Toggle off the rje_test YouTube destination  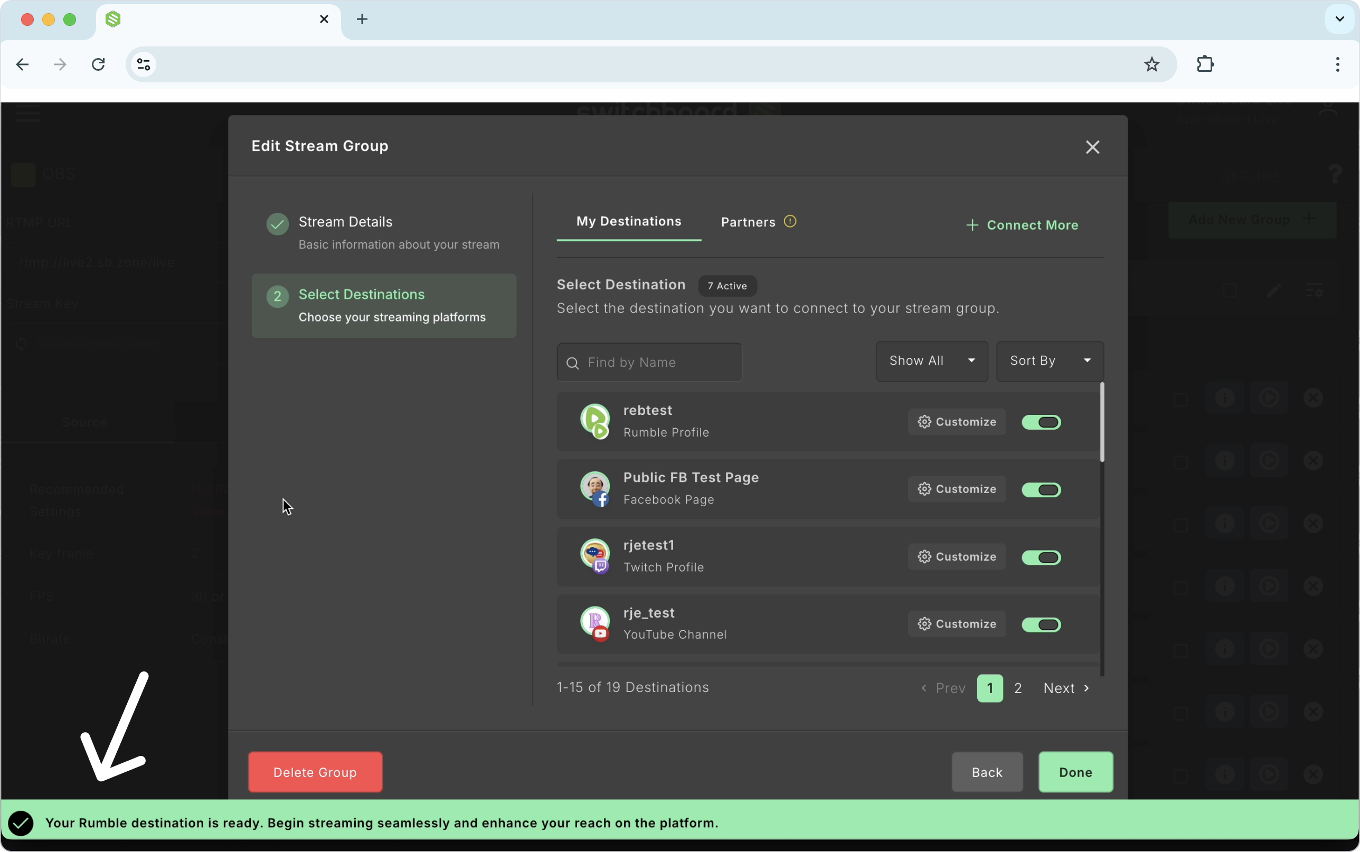tap(1041, 624)
